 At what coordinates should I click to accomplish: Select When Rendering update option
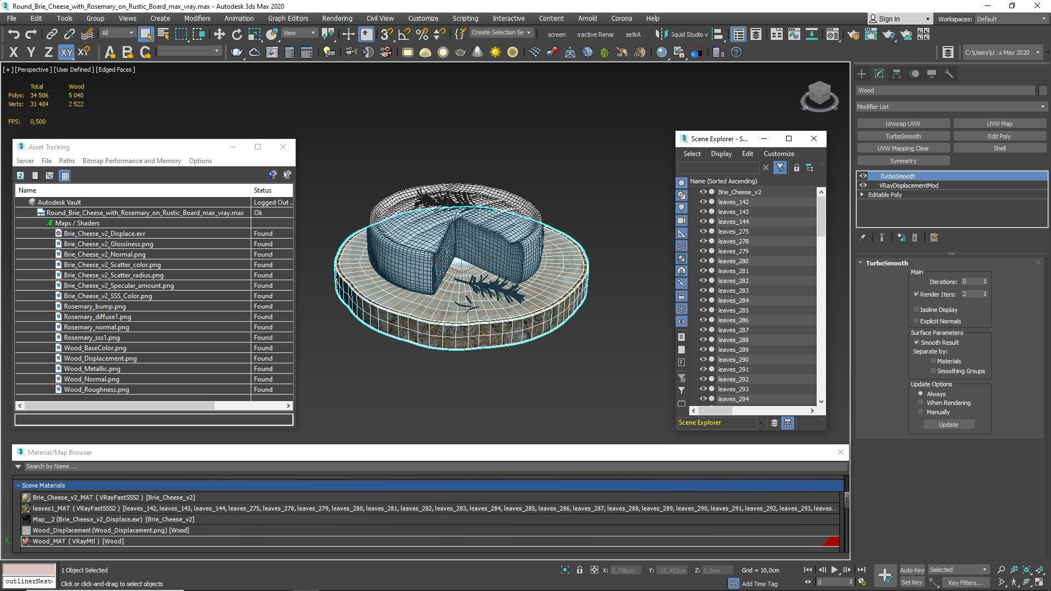[920, 403]
